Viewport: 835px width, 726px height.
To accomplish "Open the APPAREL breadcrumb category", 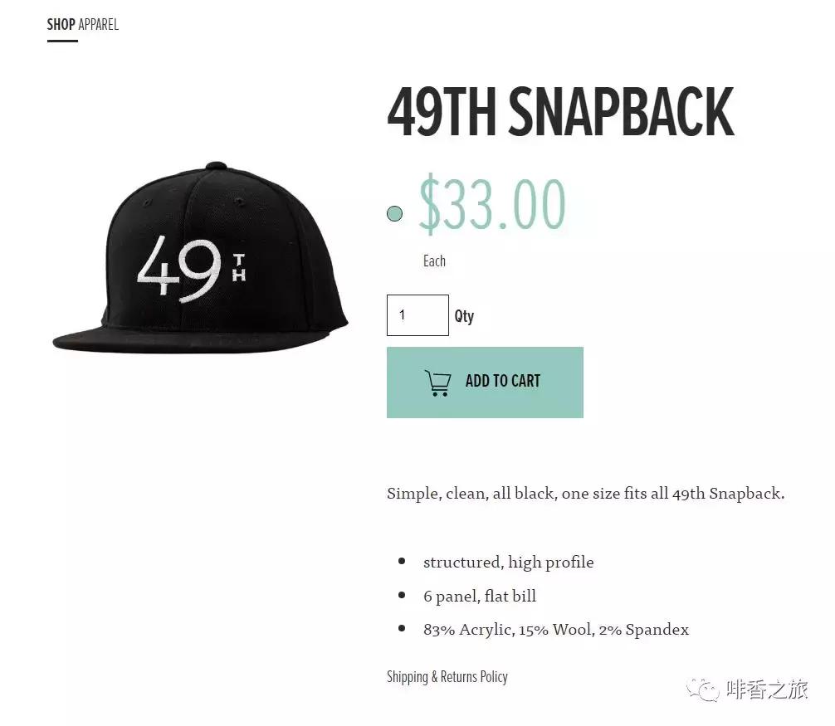I will 99,24.
